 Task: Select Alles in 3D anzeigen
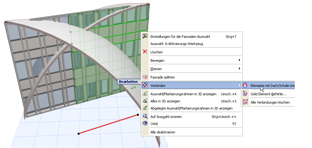[x=192, y=101]
